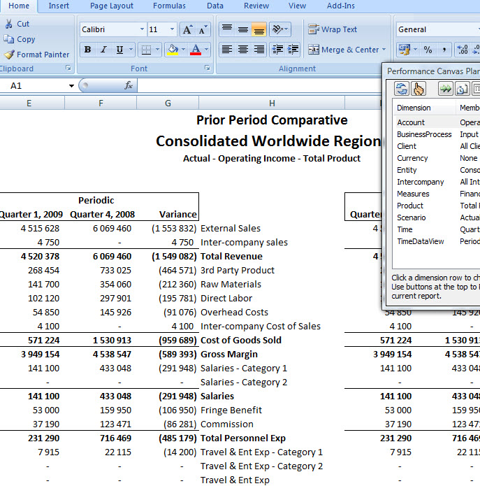Click the Center align text icon
480x486 pixels.
[243, 50]
